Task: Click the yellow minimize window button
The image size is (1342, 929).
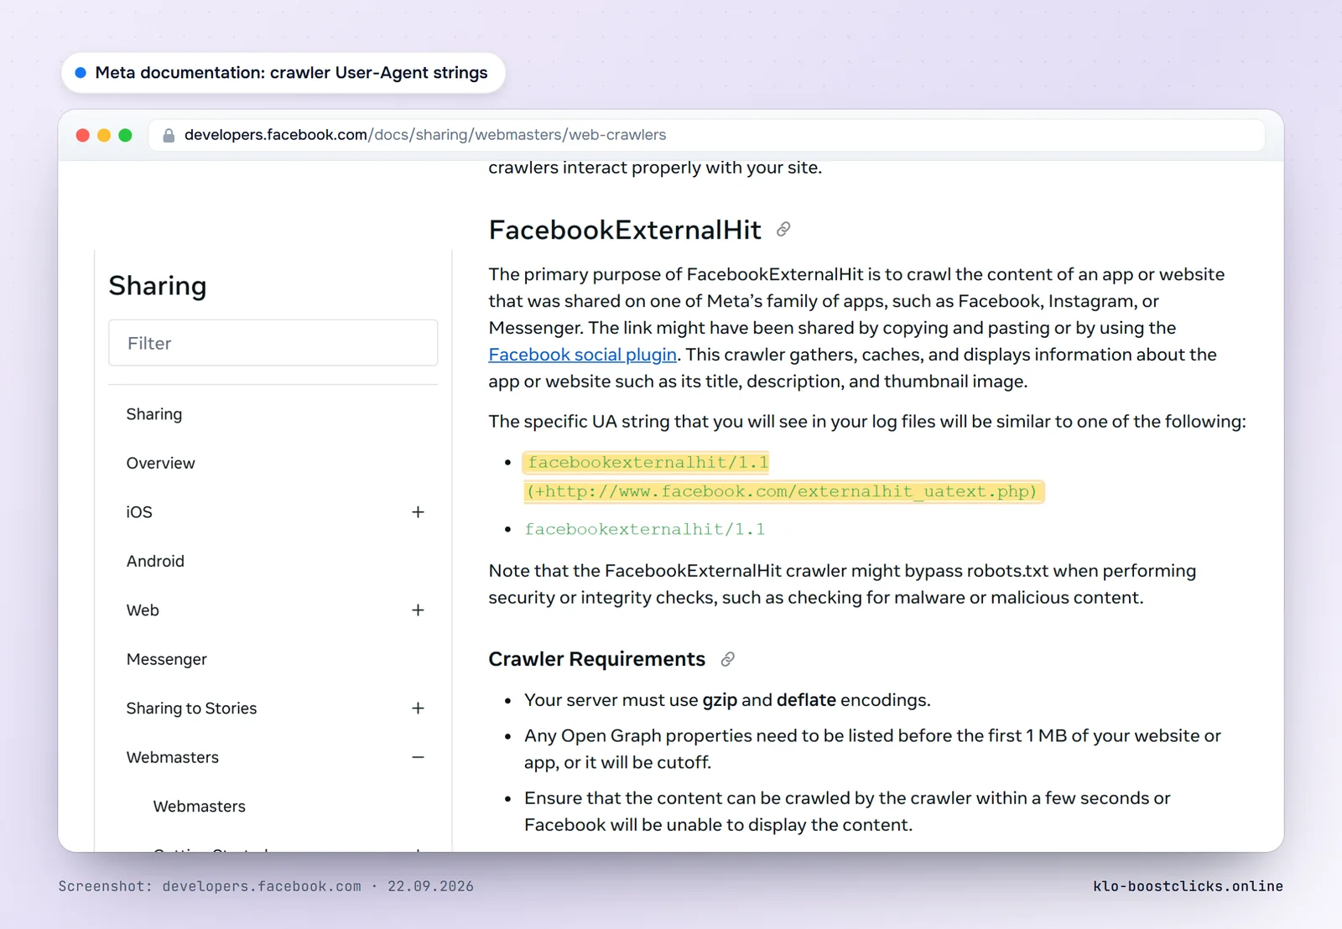Action: tap(104, 135)
